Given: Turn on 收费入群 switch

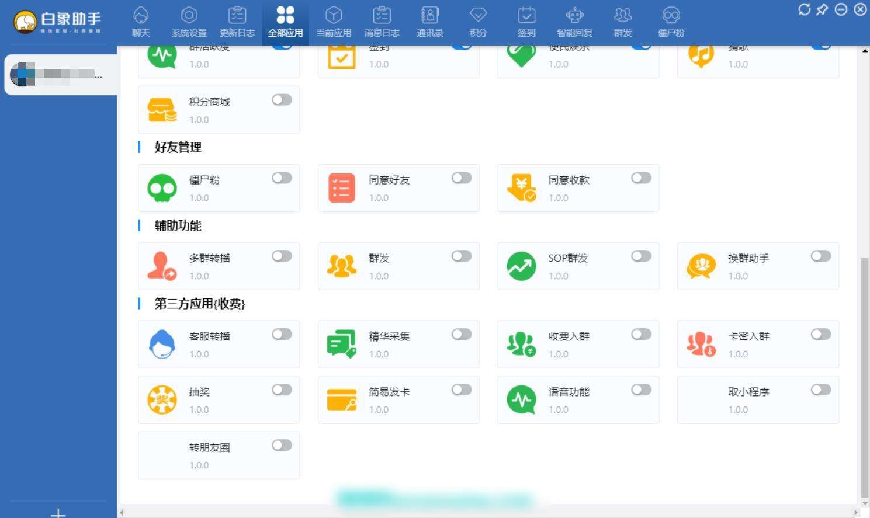Looking at the screenshot, I should click(641, 335).
